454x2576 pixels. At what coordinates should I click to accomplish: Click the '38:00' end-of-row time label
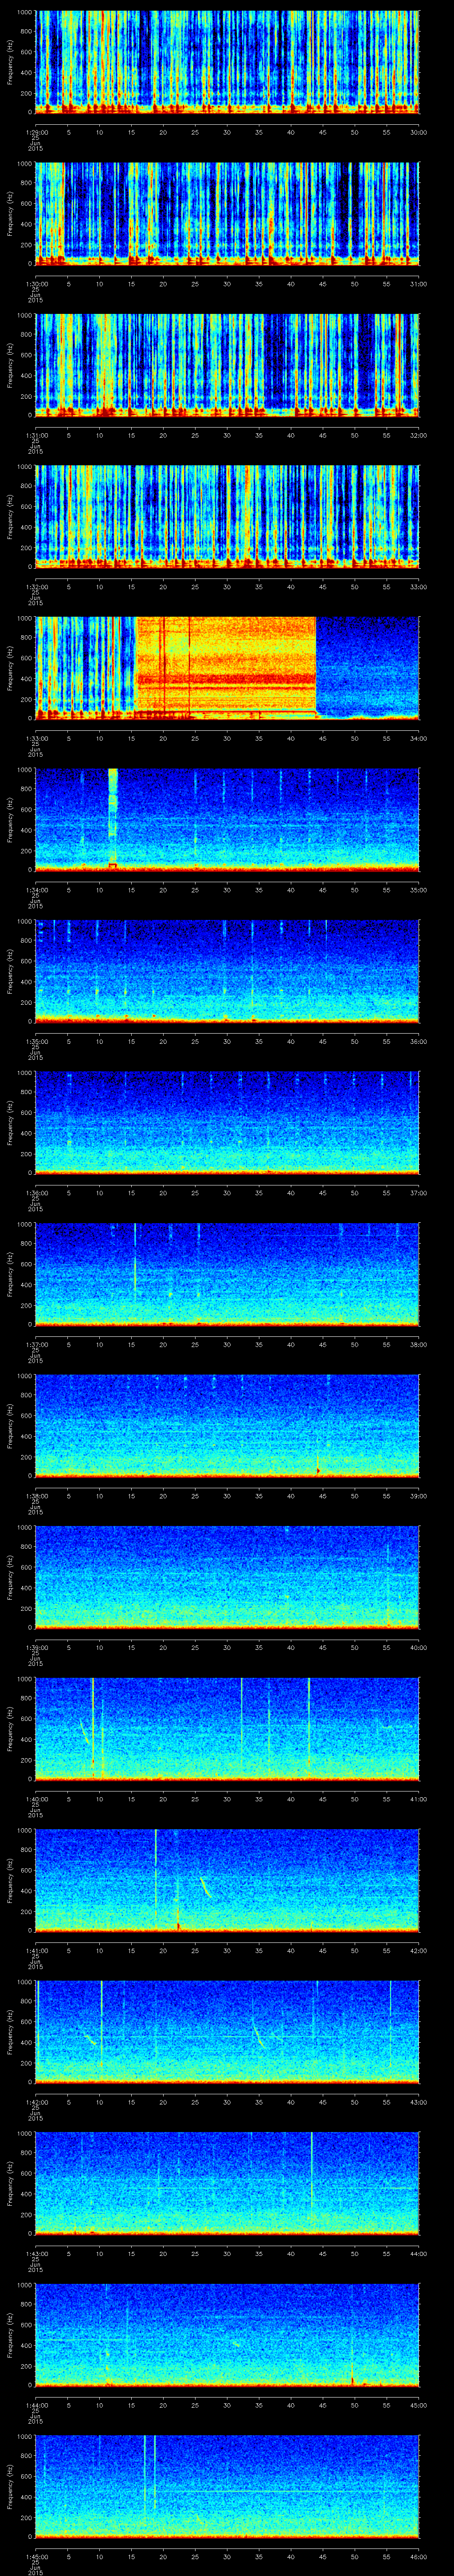pyautogui.click(x=418, y=1344)
